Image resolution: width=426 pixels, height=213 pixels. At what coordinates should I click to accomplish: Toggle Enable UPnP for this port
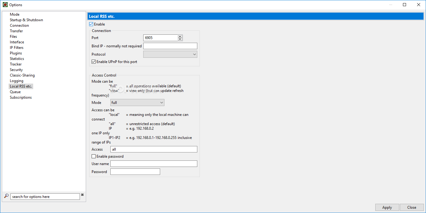[94, 62]
